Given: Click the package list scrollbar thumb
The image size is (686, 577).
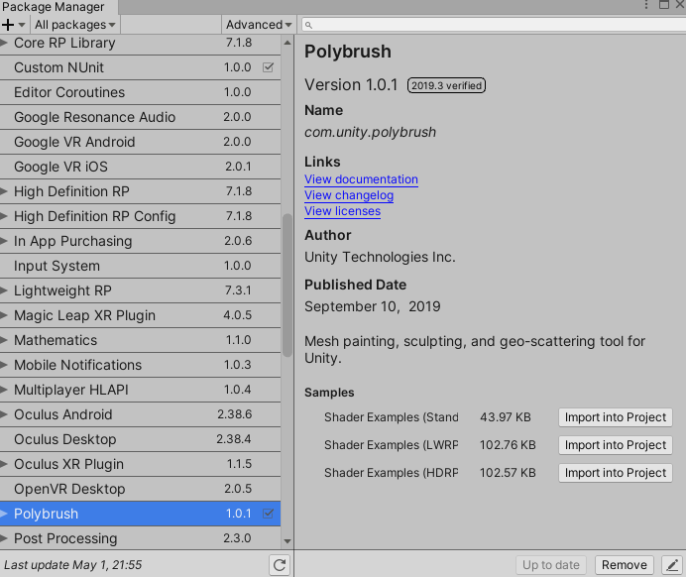Looking at the screenshot, I should point(287,286).
